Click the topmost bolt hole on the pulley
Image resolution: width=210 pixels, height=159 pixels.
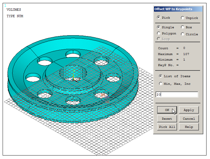tap(73, 54)
